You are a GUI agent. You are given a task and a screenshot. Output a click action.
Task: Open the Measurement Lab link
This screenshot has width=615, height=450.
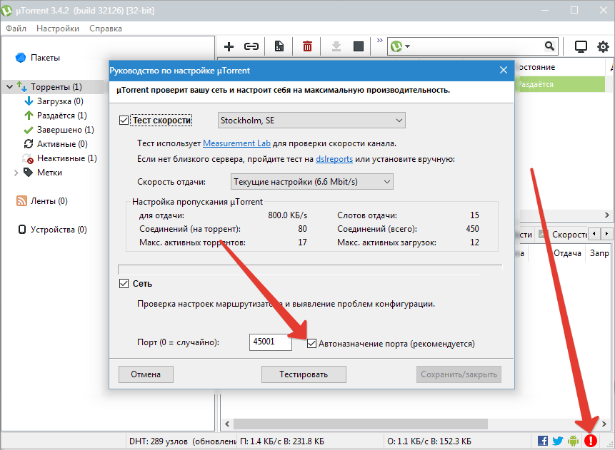(236, 143)
